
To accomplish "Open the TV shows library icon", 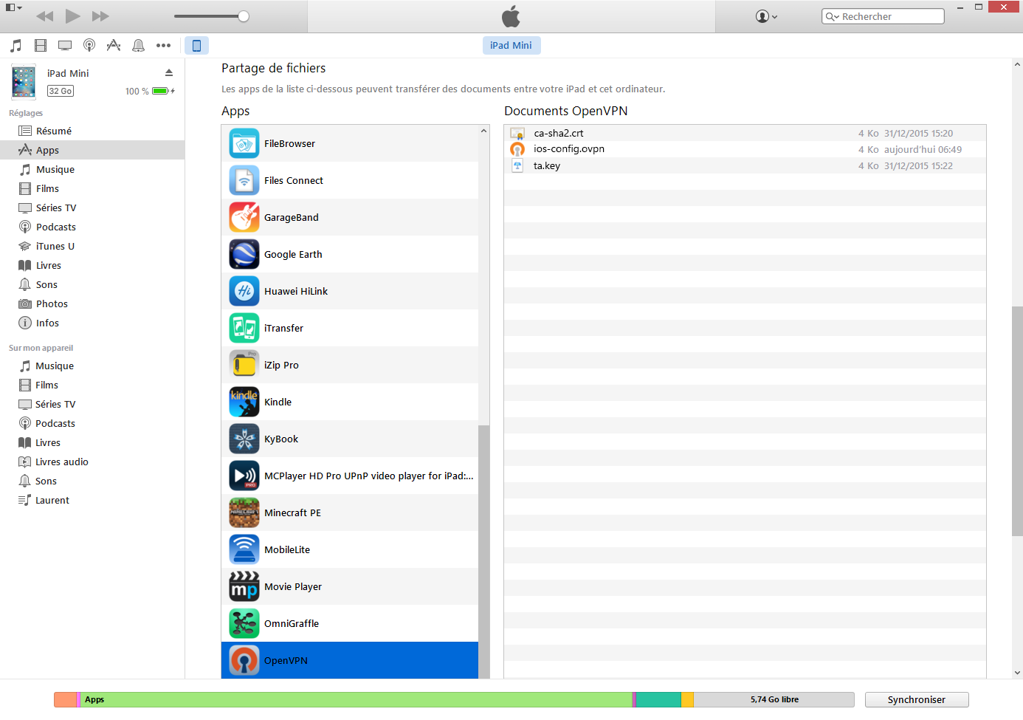I will [65, 46].
